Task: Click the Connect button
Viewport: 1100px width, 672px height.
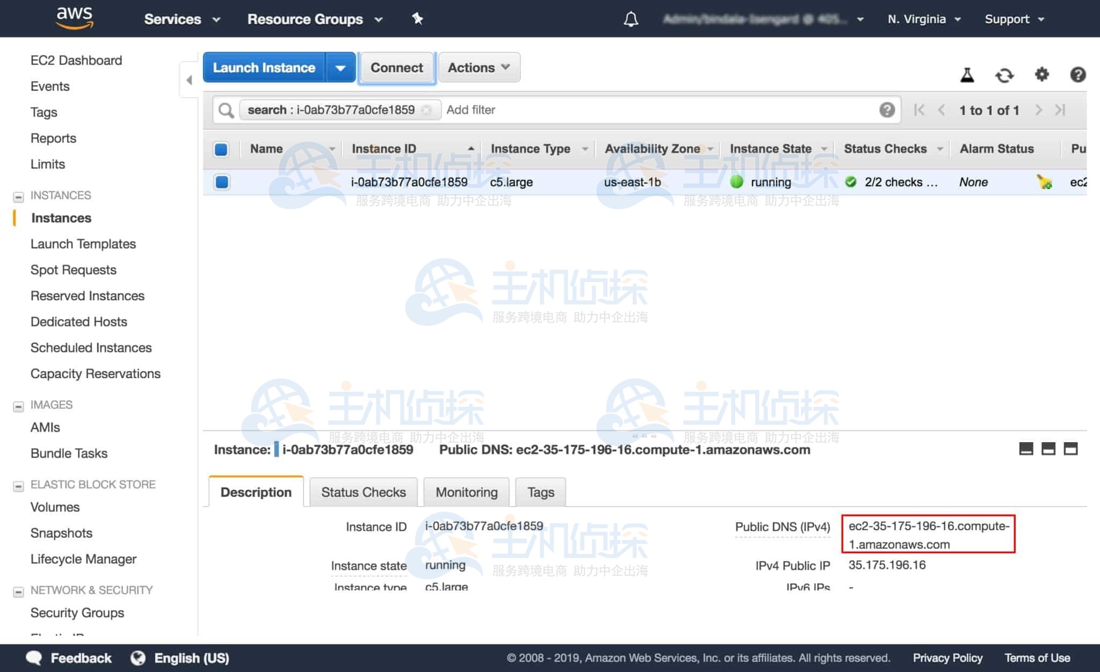Action: 396,67
